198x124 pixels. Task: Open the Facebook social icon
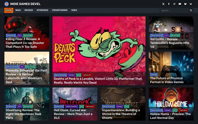169,4
